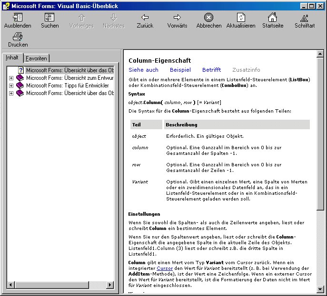Click the Column-Eigenschaft heading
This screenshot has width=327, height=296.
point(160,60)
